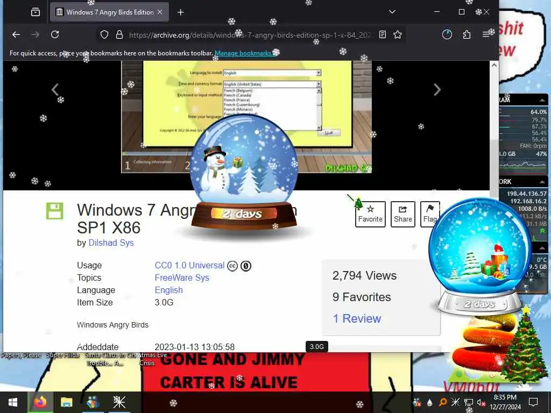The height and width of the screenshot is (413, 551).
Task: Click the snowflake app taskbar icon
Action: [x=119, y=402]
